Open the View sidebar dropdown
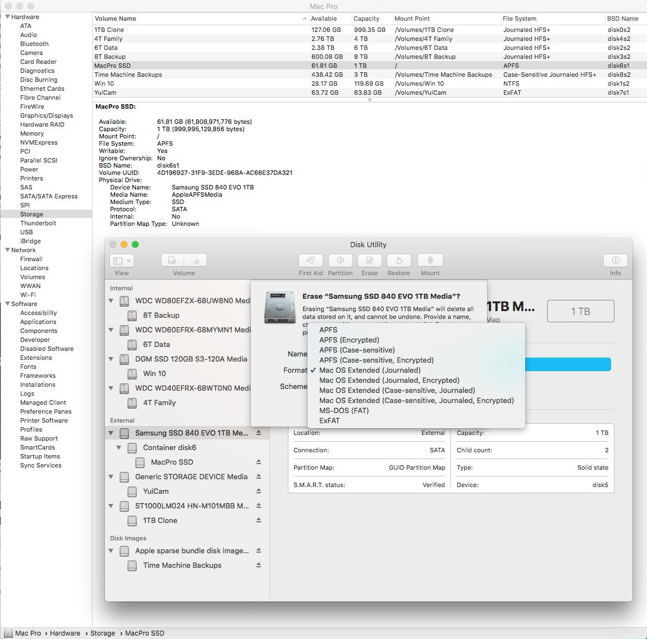The image size is (647, 639). click(x=122, y=261)
